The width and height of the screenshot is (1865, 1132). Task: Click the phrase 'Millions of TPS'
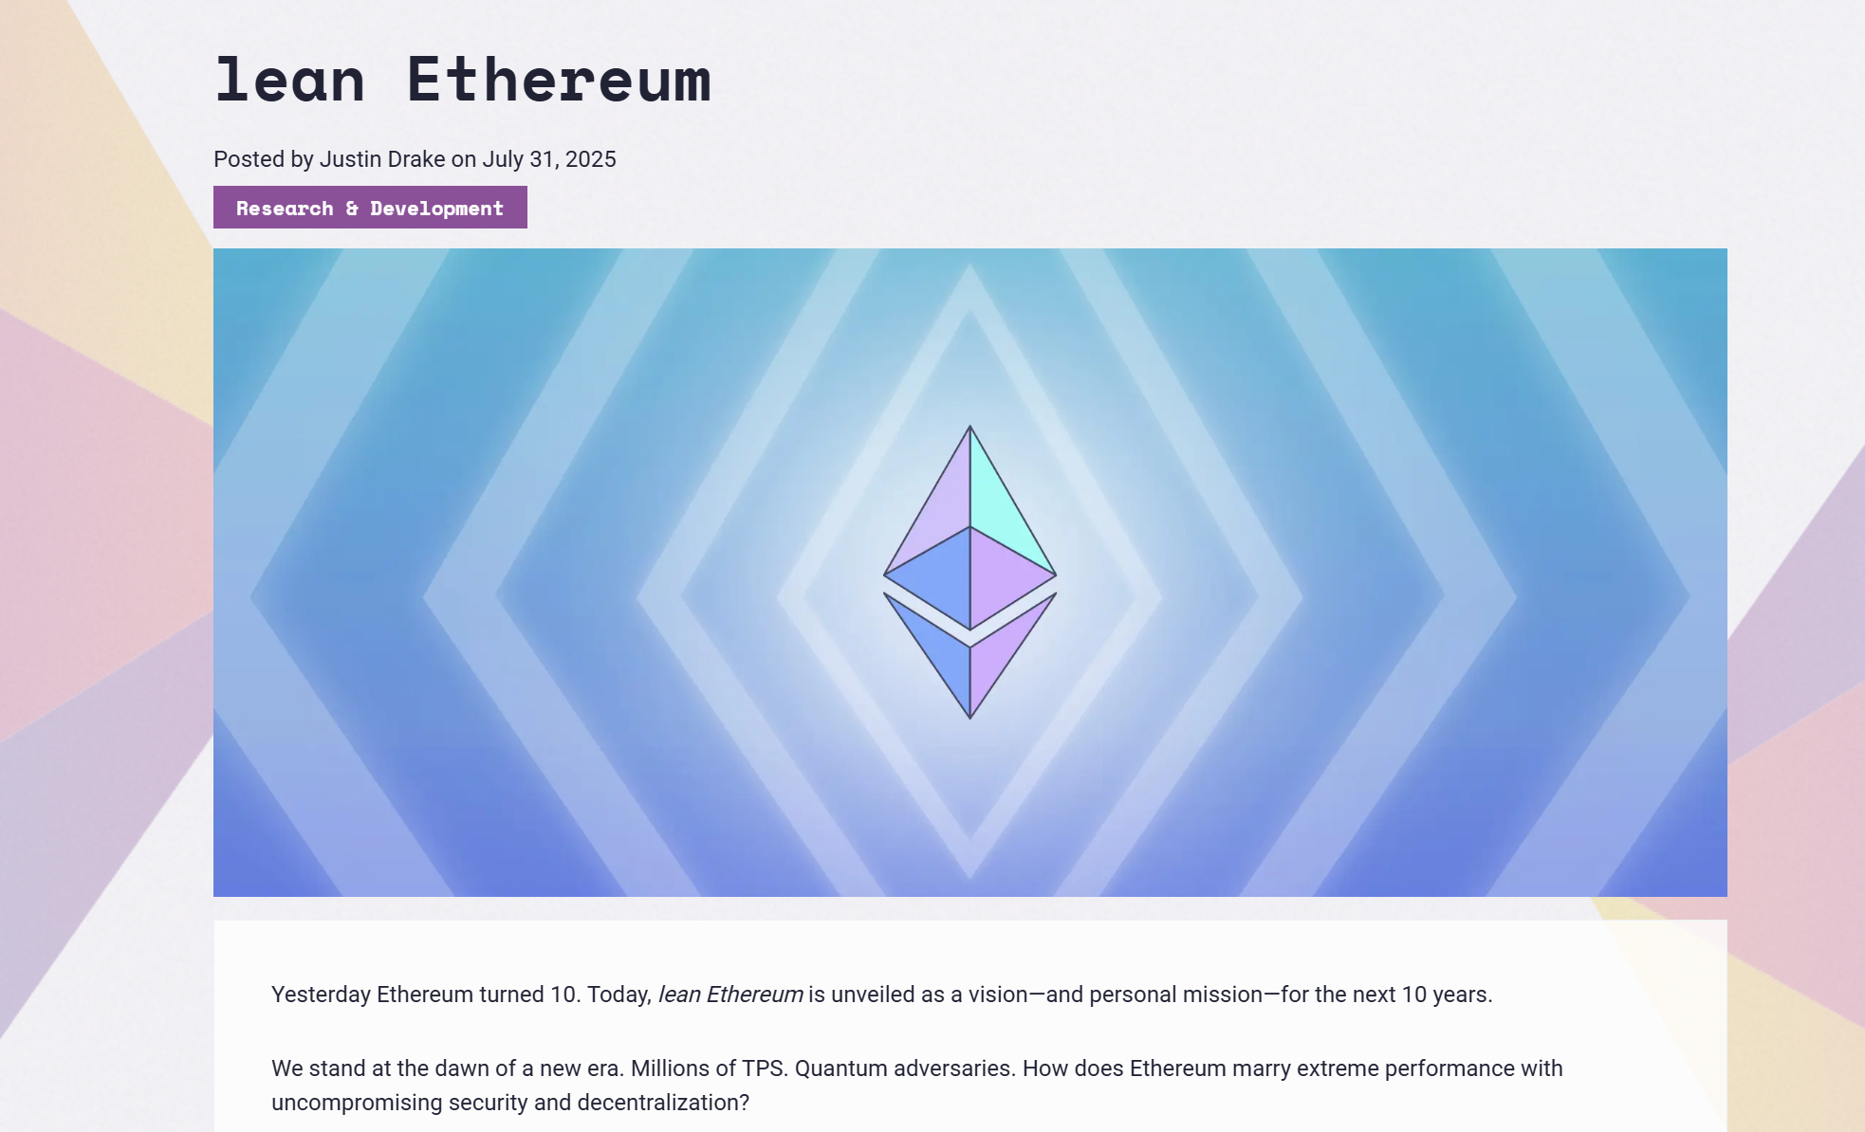coord(709,1068)
